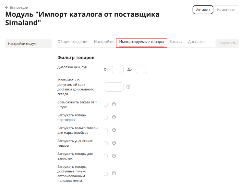Enable Загружать товары для взрослых checkbox
240x187 pixels.
point(106,156)
